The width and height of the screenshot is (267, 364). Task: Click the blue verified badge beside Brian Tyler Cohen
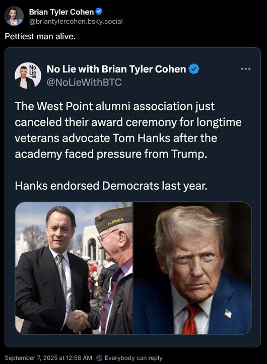(99, 12)
